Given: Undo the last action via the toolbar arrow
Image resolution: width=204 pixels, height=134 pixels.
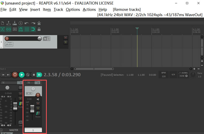Looking at the screenshot, I should [x=27, y=23].
